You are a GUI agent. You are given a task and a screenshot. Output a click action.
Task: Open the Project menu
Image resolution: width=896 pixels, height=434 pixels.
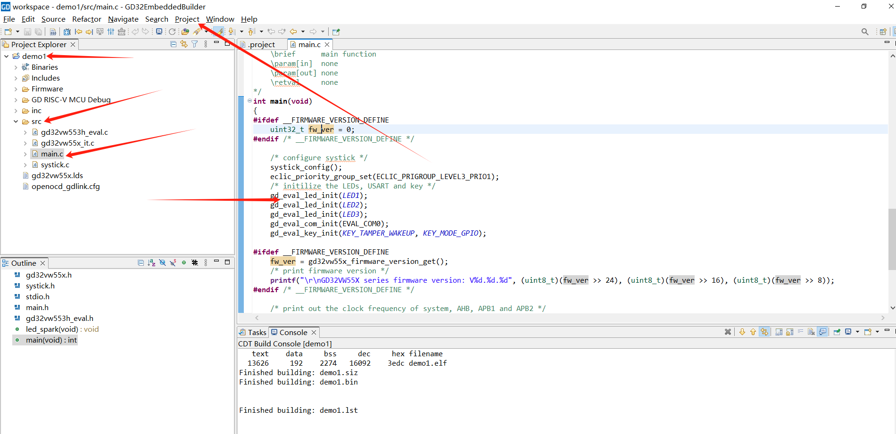[x=187, y=19]
